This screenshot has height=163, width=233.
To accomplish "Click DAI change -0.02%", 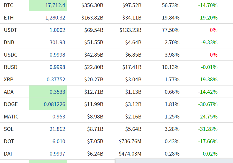I will [209, 154].
